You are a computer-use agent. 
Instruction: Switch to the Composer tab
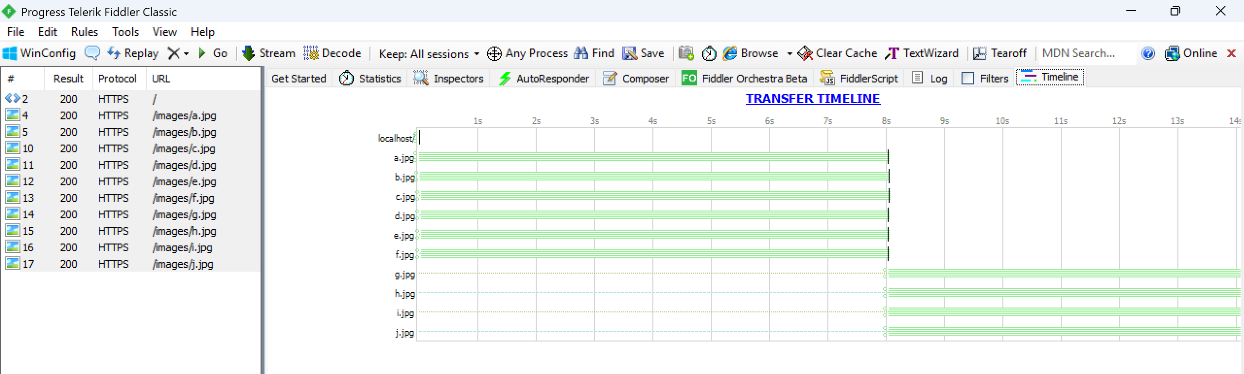636,79
